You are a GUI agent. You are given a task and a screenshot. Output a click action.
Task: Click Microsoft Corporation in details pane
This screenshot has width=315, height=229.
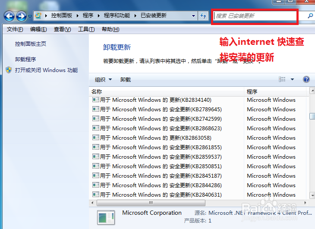[151, 213]
